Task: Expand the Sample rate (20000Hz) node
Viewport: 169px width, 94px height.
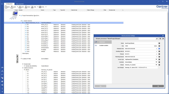Action: (x=24, y=66)
